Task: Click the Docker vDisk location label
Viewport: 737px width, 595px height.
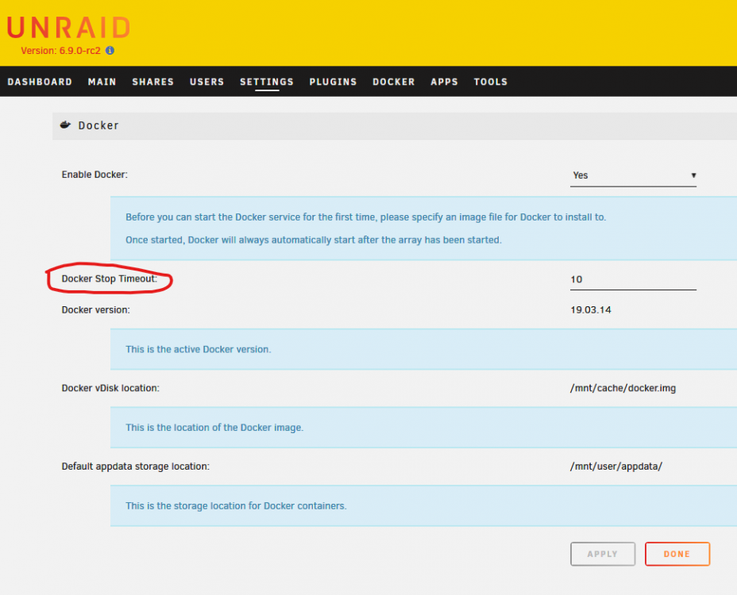Action: [x=110, y=388]
